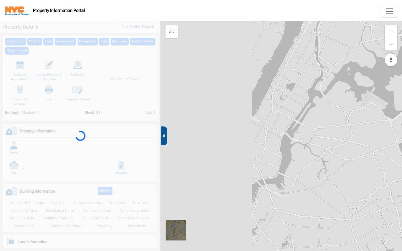Click the Construction Type label
This screenshot has width=402, height=251.
[x=133, y=218]
